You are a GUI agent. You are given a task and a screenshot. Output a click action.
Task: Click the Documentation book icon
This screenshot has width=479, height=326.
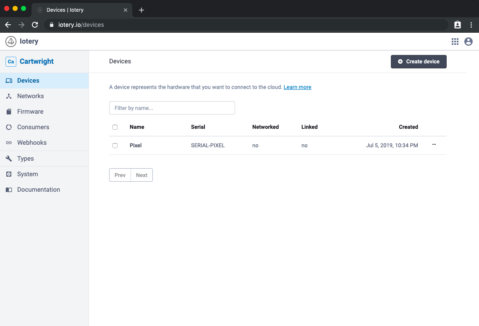pos(9,190)
